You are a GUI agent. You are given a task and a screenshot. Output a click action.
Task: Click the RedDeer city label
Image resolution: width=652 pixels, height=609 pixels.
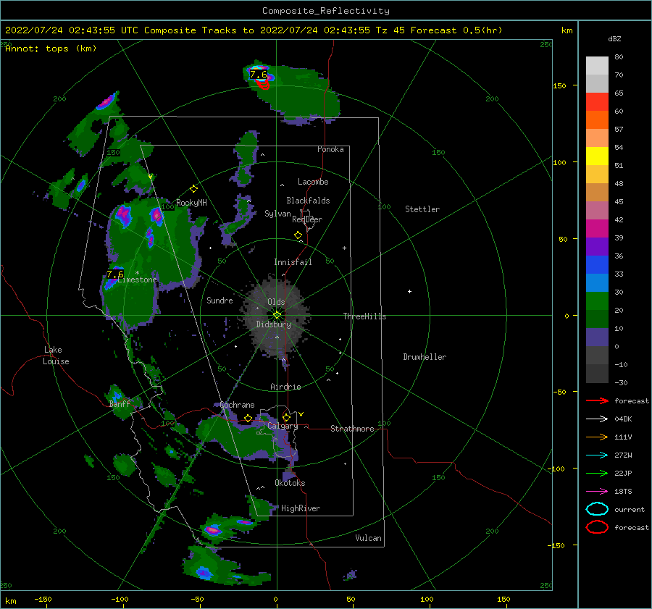click(x=307, y=219)
